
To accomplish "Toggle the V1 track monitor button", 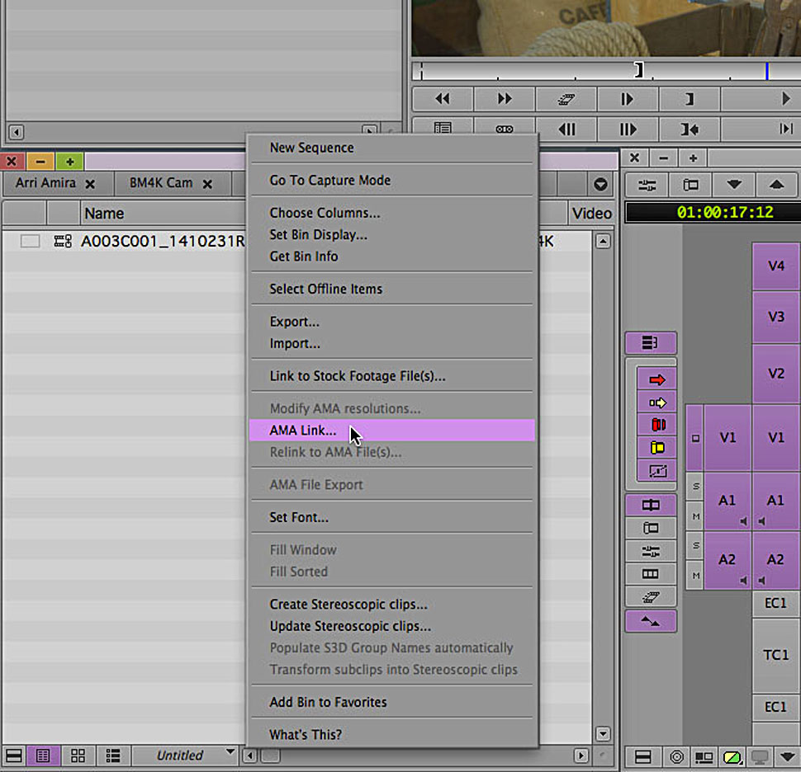I will click(x=695, y=438).
